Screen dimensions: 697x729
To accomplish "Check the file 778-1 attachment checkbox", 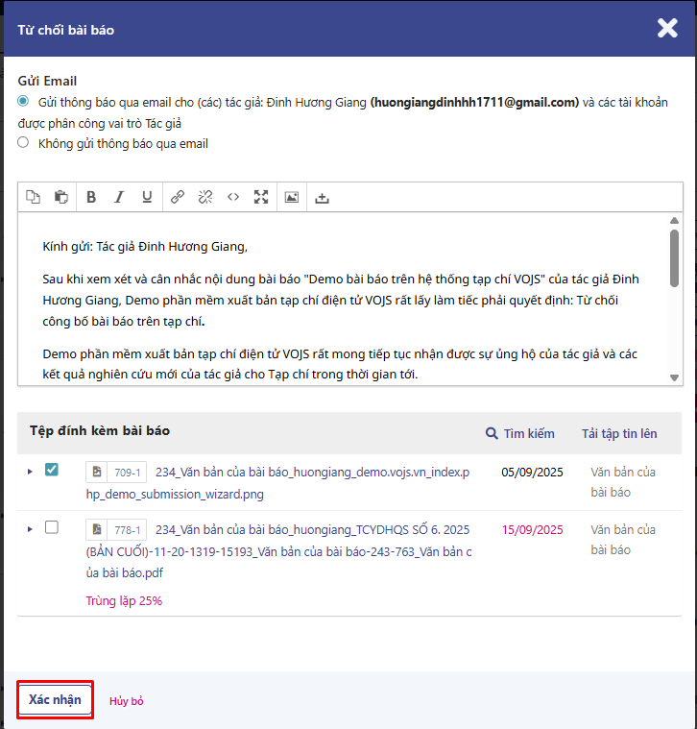I will (x=52, y=527).
